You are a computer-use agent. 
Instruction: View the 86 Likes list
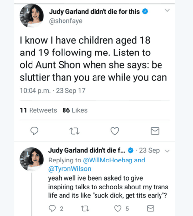[75, 110]
